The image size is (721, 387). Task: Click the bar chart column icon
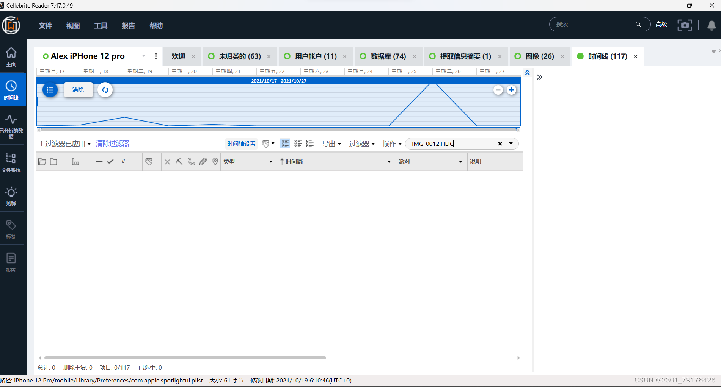pyautogui.click(x=75, y=162)
